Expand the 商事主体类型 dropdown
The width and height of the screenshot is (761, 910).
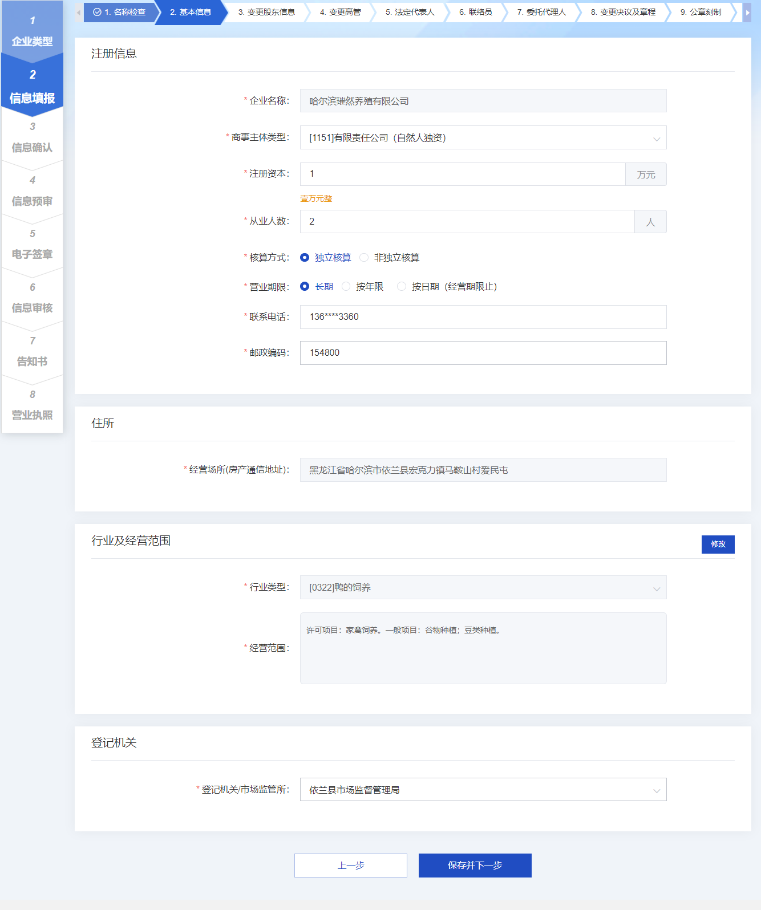(483, 137)
